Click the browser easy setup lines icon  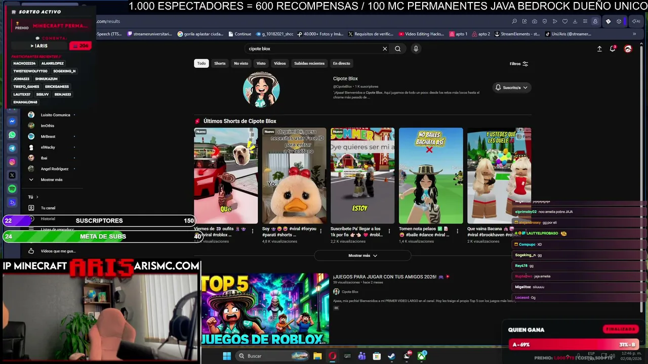pos(585,21)
